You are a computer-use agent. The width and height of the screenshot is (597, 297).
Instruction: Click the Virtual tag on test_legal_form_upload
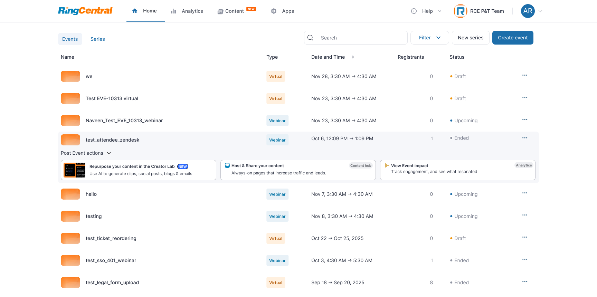pyautogui.click(x=276, y=282)
